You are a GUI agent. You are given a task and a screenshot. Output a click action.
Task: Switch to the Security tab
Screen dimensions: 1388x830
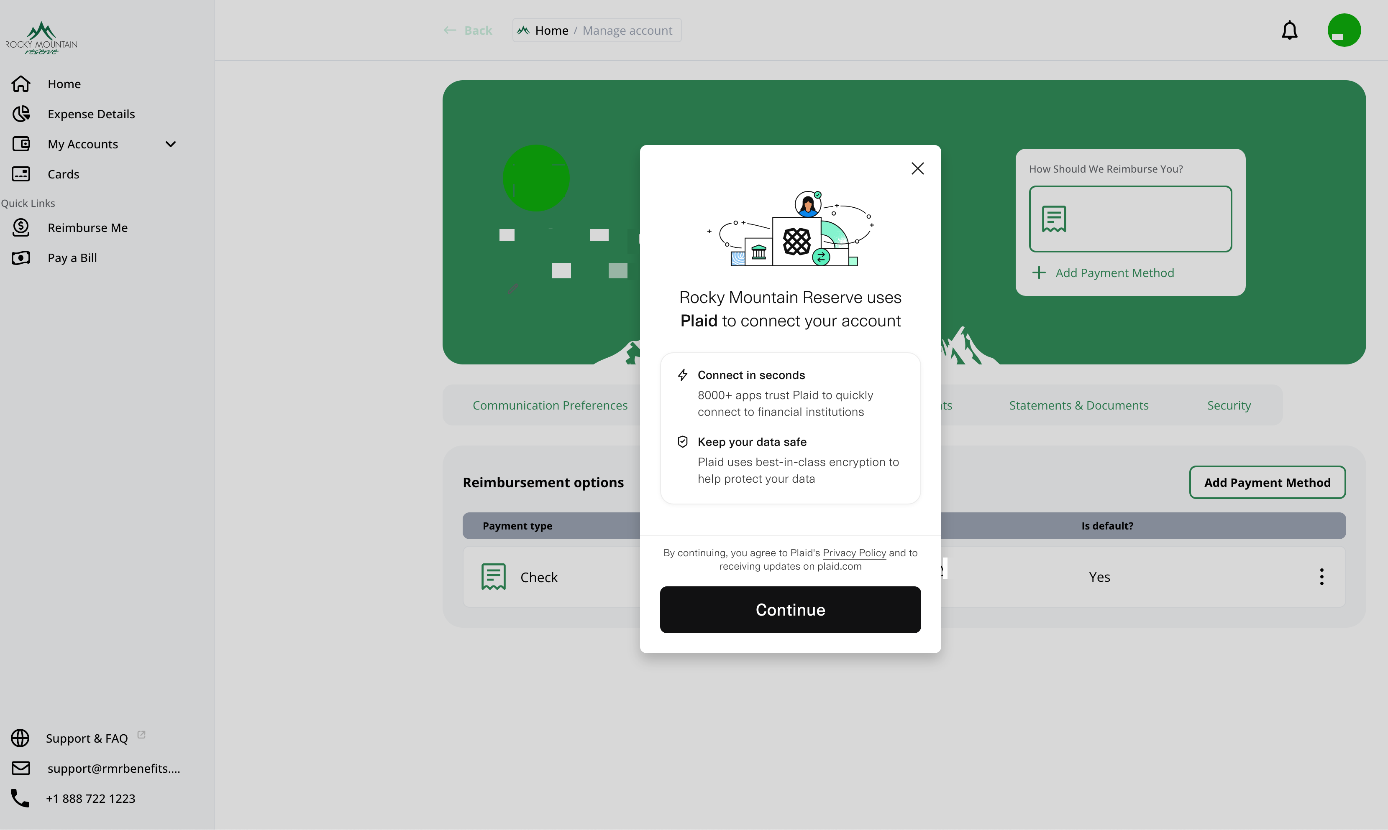tap(1229, 405)
